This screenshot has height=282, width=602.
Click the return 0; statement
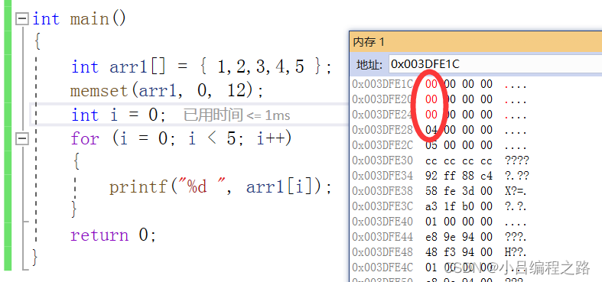click(x=114, y=235)
